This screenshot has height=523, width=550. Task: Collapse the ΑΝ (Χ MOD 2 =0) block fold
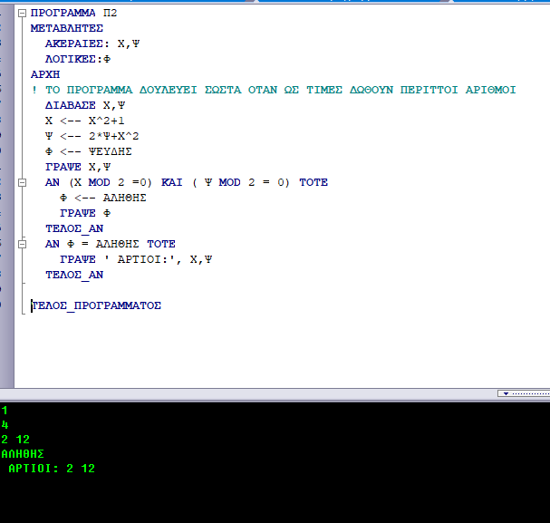pyautogui.click(x=23, y=182)
